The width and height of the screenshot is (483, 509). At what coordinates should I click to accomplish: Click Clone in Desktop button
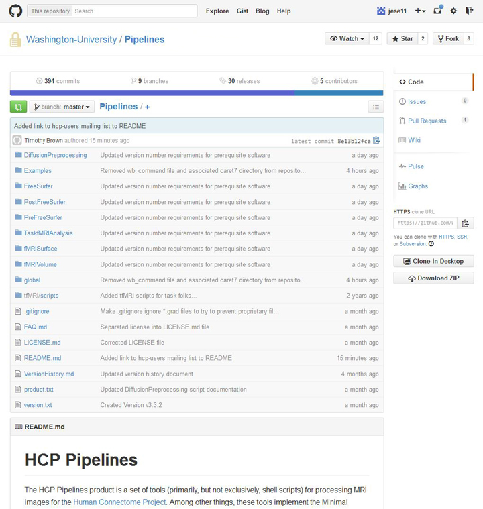tap(433, 261)
